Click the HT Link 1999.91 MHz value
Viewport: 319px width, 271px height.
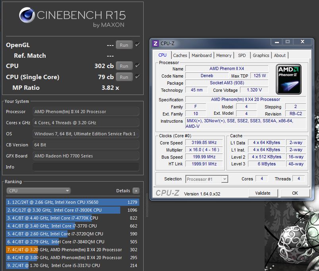(204, 164)
